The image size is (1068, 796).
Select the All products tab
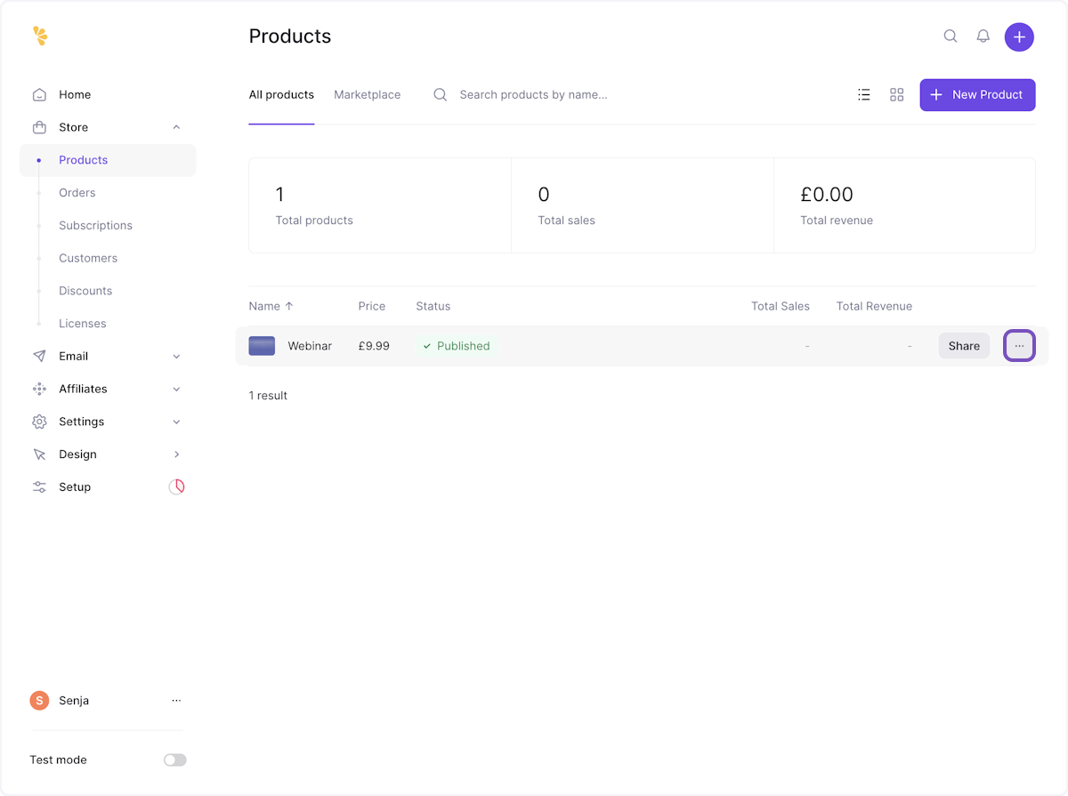[281, 94]
